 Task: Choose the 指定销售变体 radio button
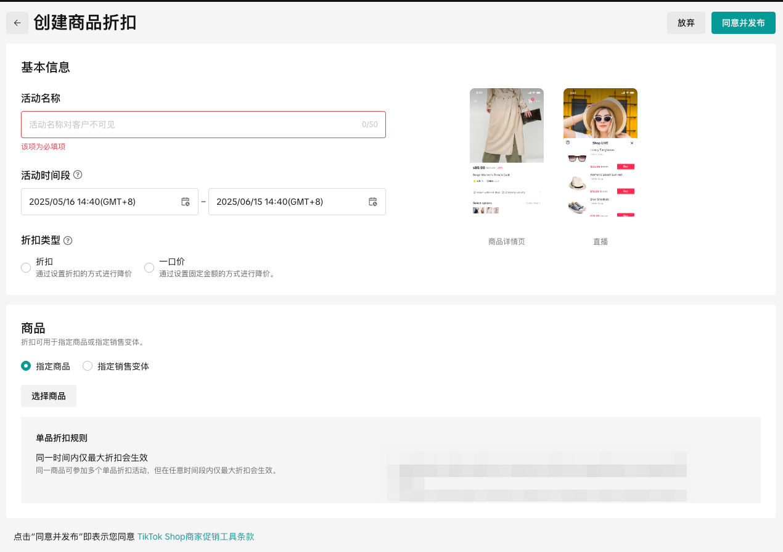(x=88, y=366)
